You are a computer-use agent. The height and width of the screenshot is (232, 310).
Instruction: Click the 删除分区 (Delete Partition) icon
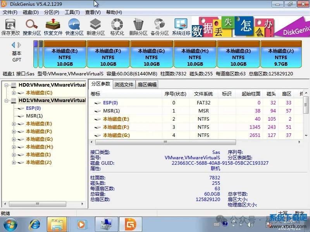point(138,26)
